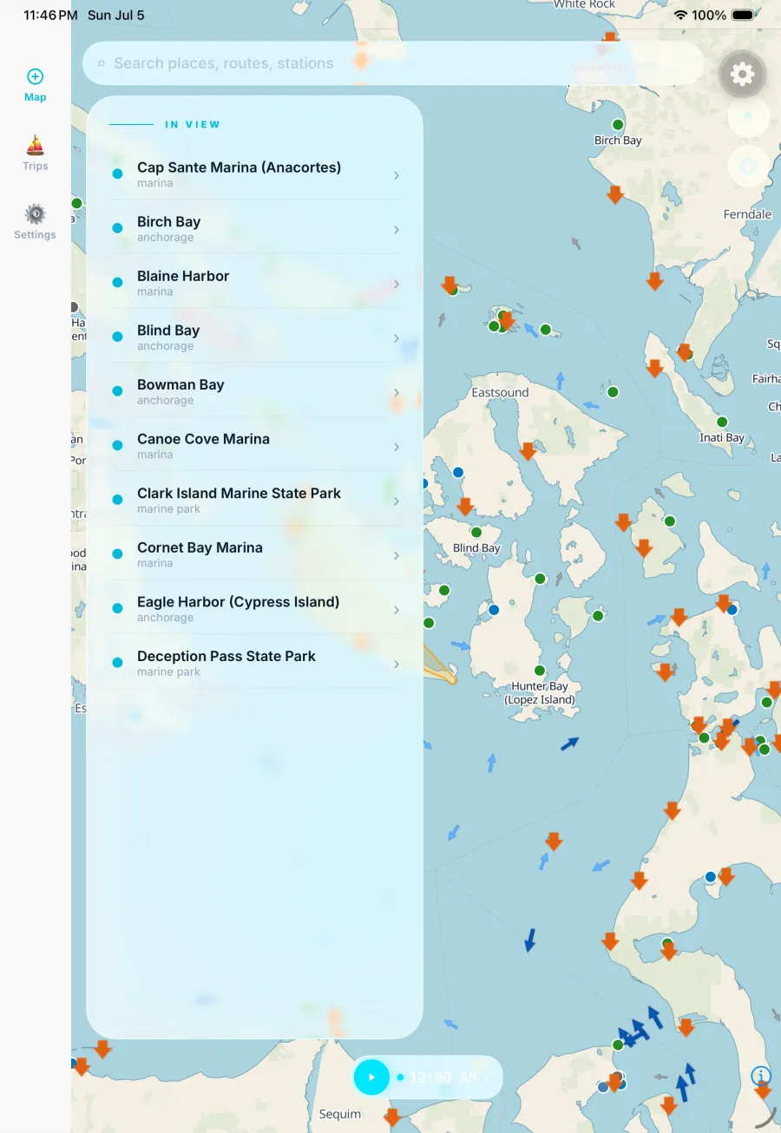Expand Cap Sante Marina row chevron
Image resolution: width=781 pixels, height=1133 pixels.
(x=397, y=175)
